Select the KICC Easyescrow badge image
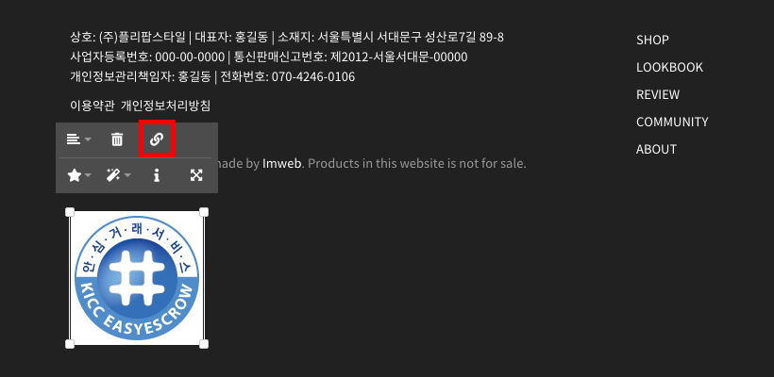Screen dimensions: 774x377 137,278
